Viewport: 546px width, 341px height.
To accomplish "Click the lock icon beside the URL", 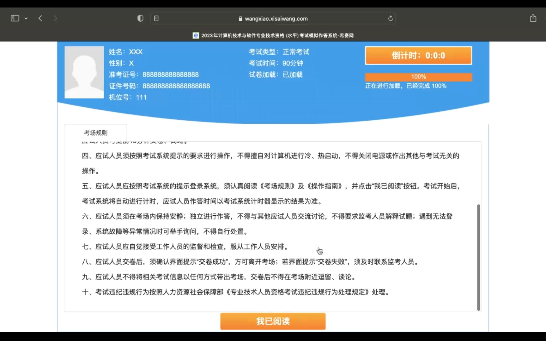I will coord(240,19).
